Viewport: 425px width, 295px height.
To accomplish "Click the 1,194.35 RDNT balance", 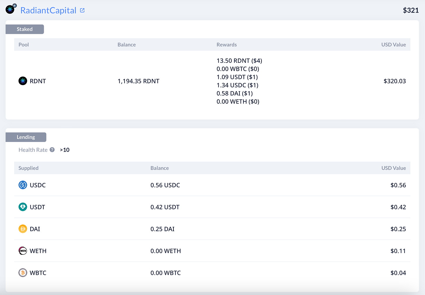I will click(x=138, y=81).
